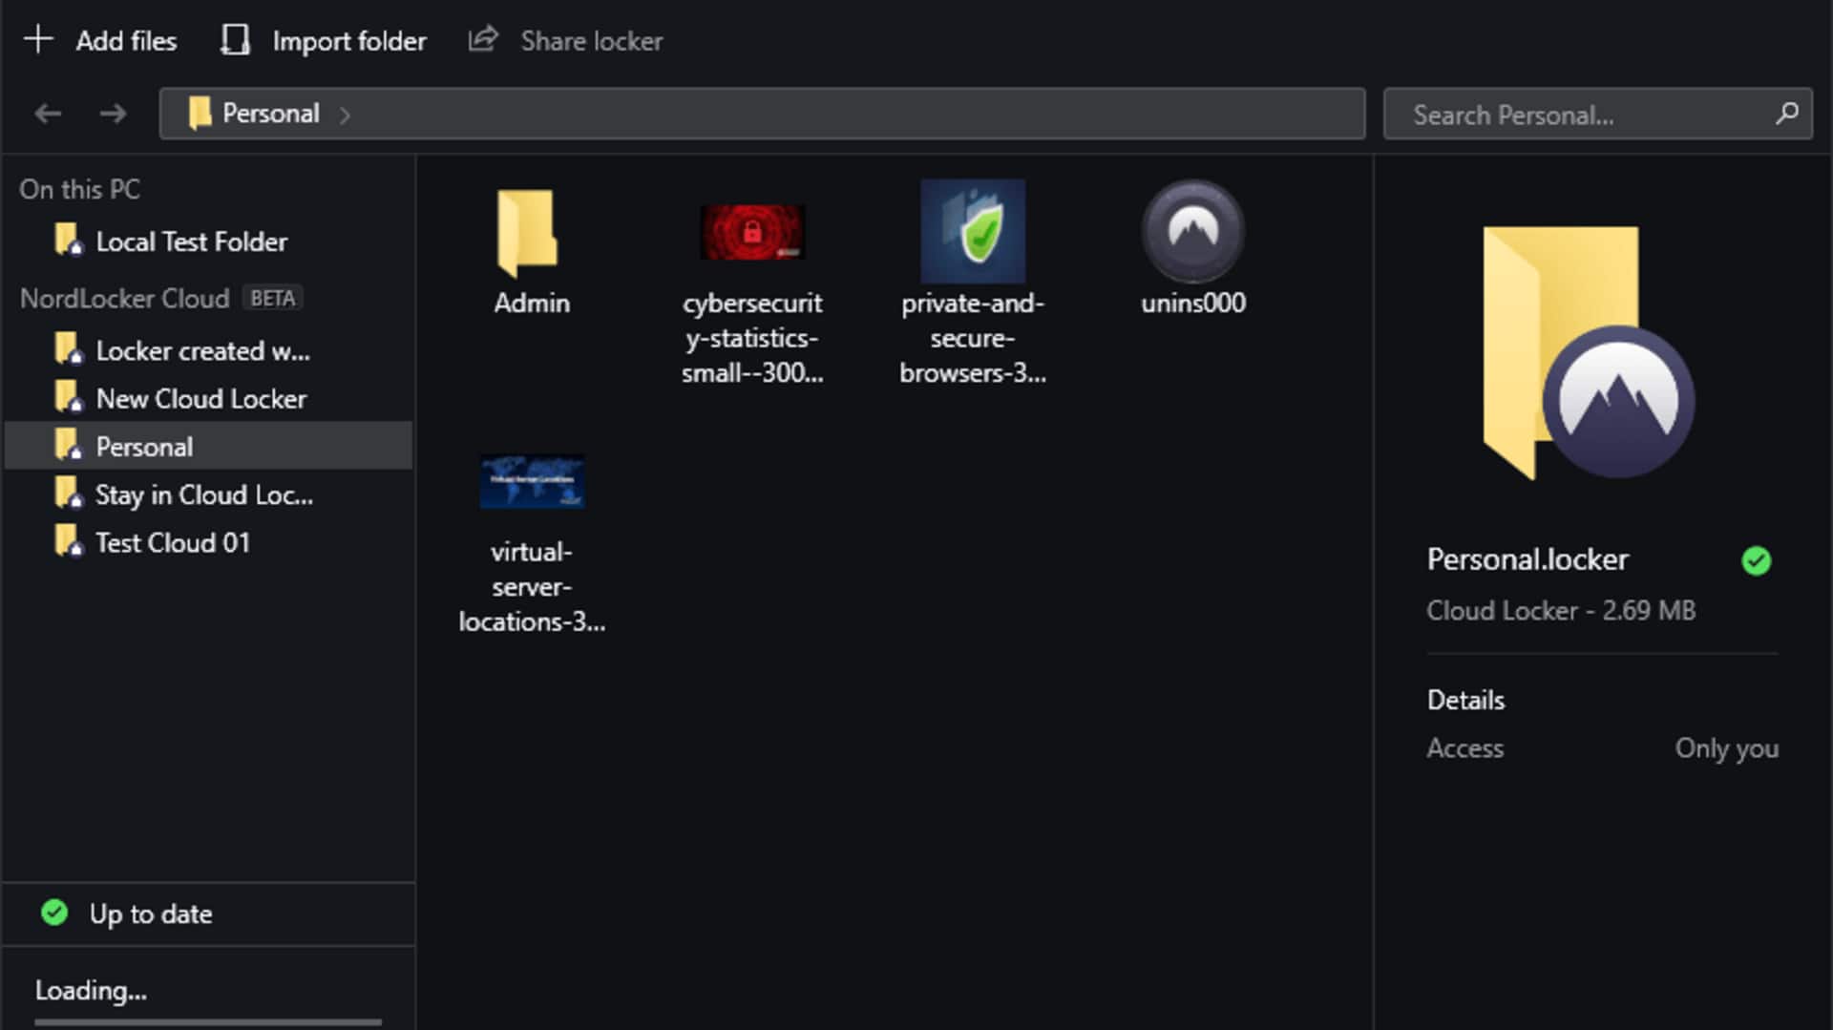The image size is (1833, 1030).
Task: Click the Add files button label
Action: tap(126, 41)
